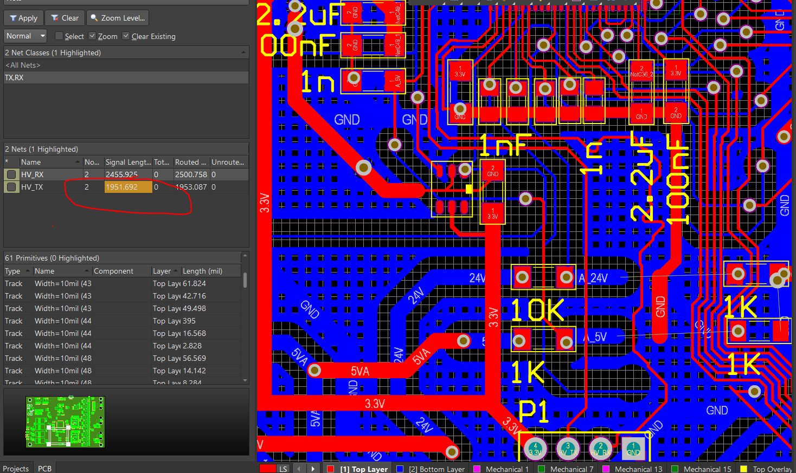
Task: Click the current layer color swatch
Action: click(268, 469)
